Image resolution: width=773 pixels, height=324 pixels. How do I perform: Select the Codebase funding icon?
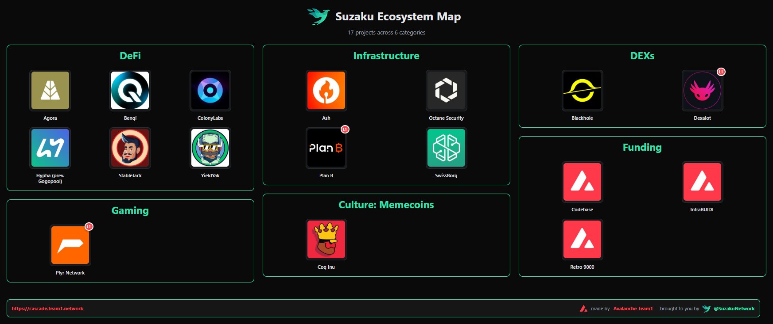[x=583, y=182]
